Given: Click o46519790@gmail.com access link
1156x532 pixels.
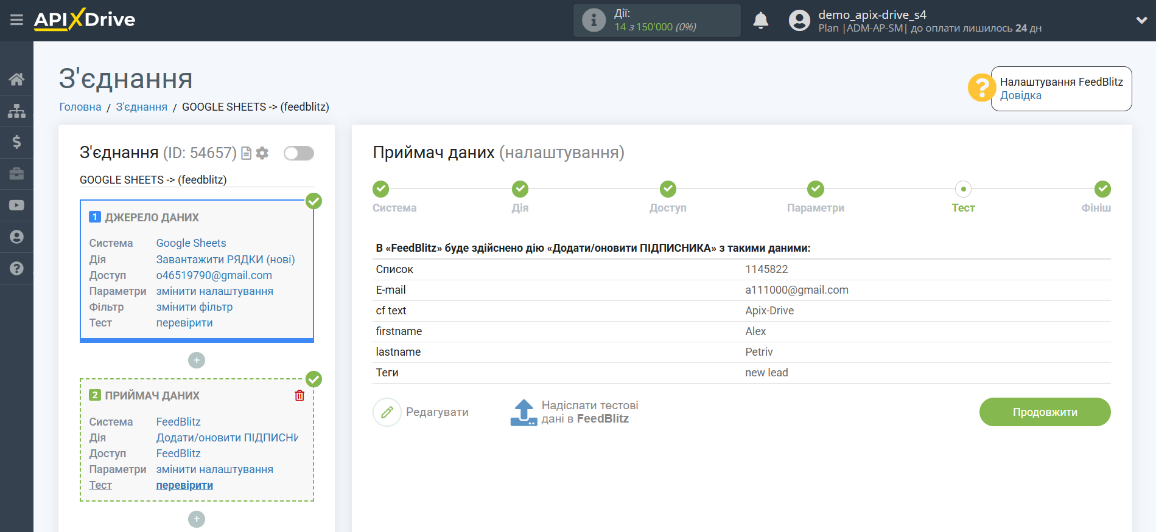Looking at the screenshot, I should pyautogui.click(x=214, y=275).
